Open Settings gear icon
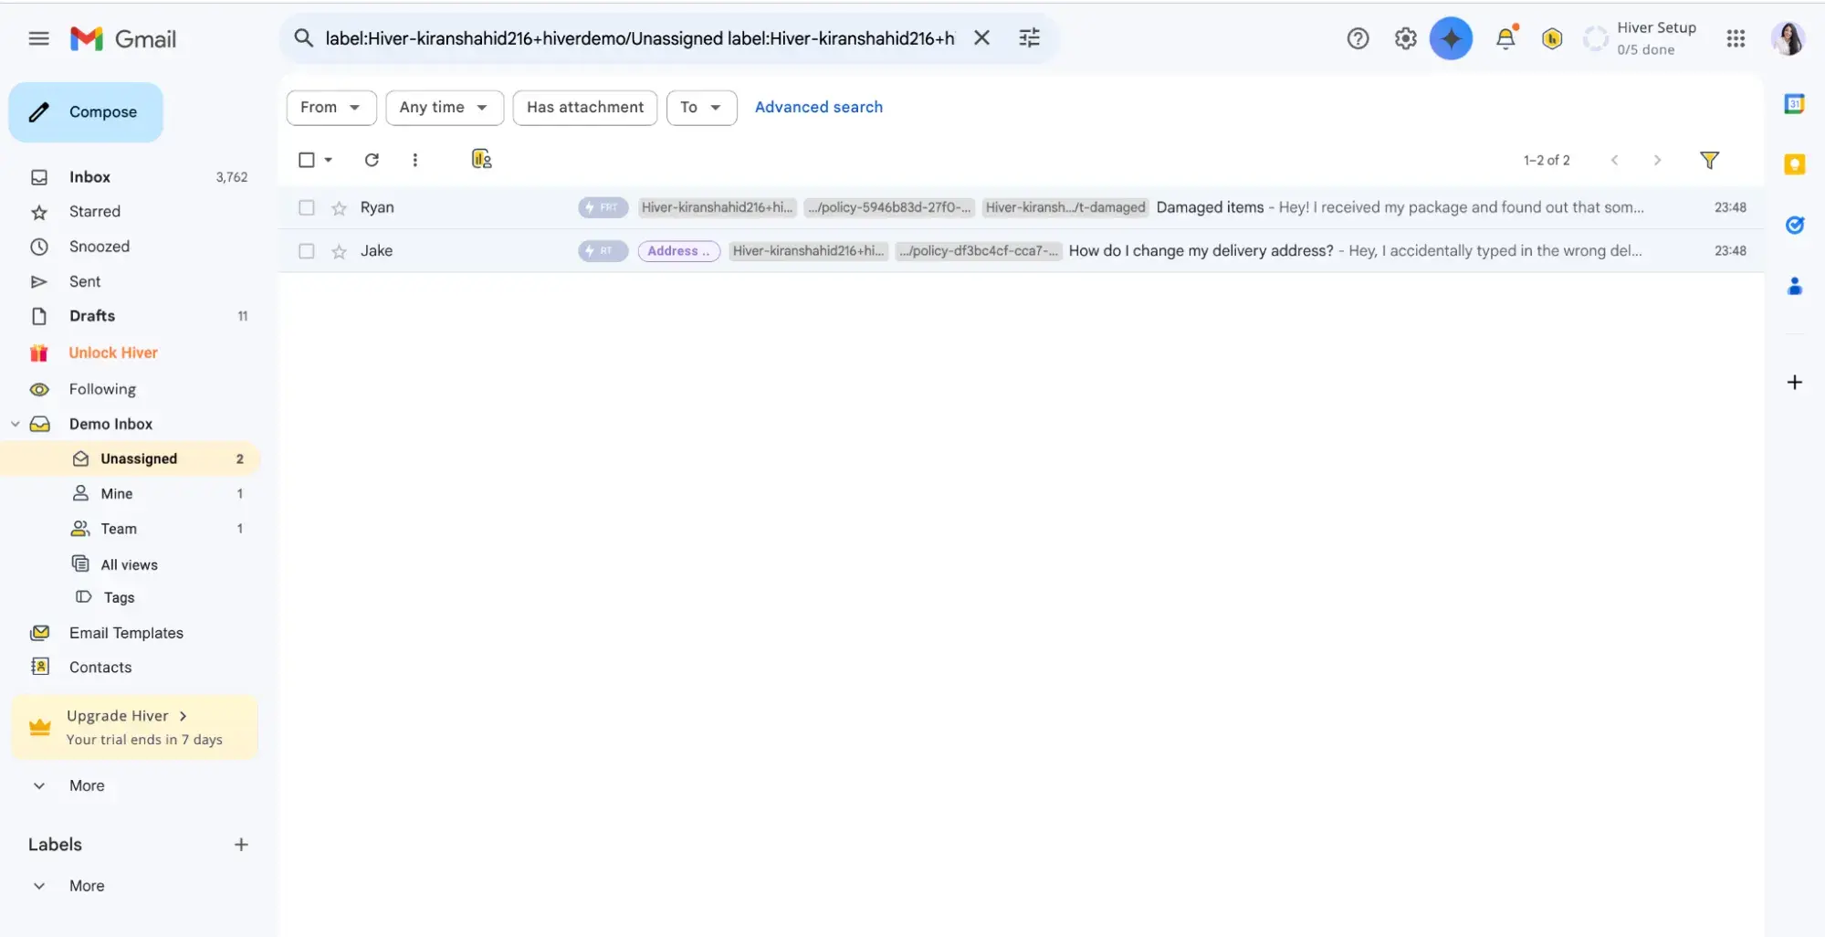The image size is (1825, 937). 1405,38
